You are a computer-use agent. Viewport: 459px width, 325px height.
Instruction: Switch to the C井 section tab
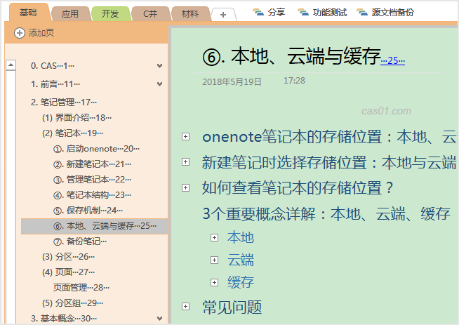(x=150, y=14)
